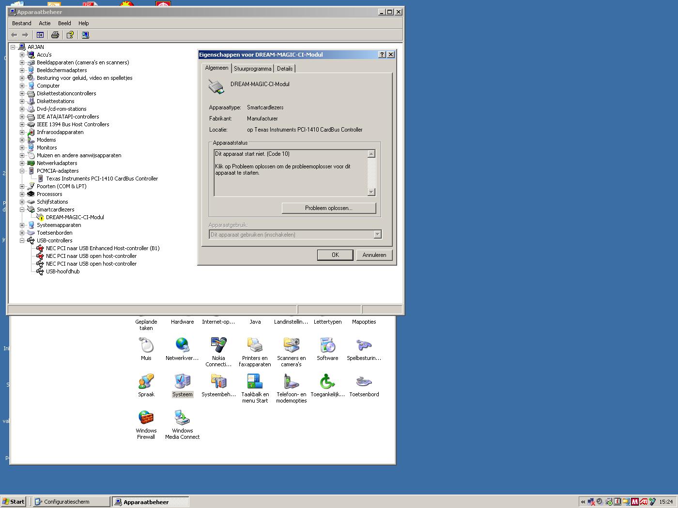
Task: Select DREAM-MAGIC-CI-Modul in device tree
Action: 75,217
